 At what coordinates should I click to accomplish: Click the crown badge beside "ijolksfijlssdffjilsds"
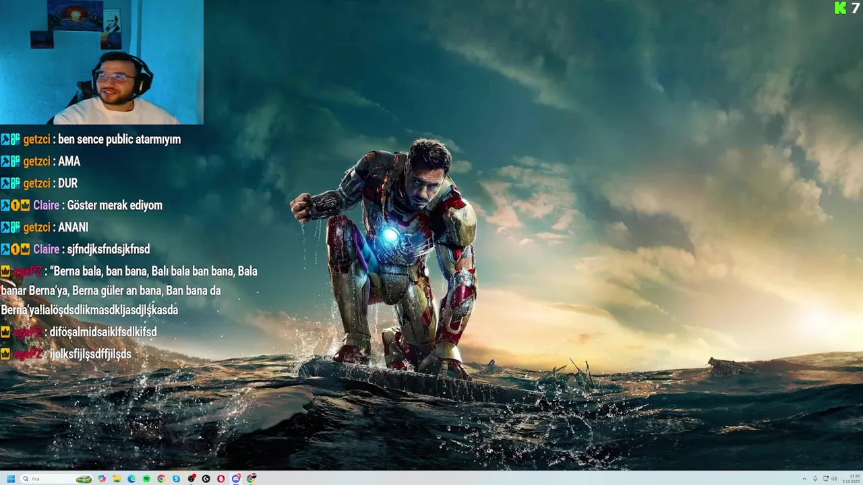(x=5, y=354)
